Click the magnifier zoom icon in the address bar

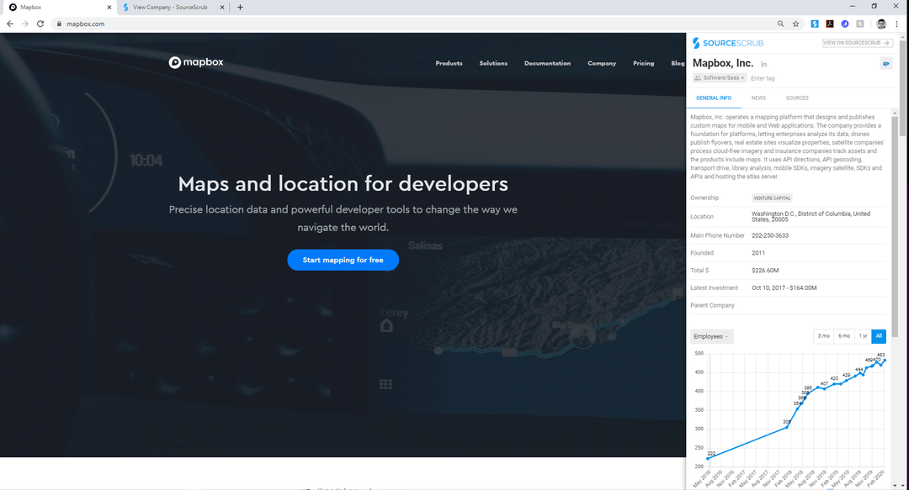(x=780, y=24)
